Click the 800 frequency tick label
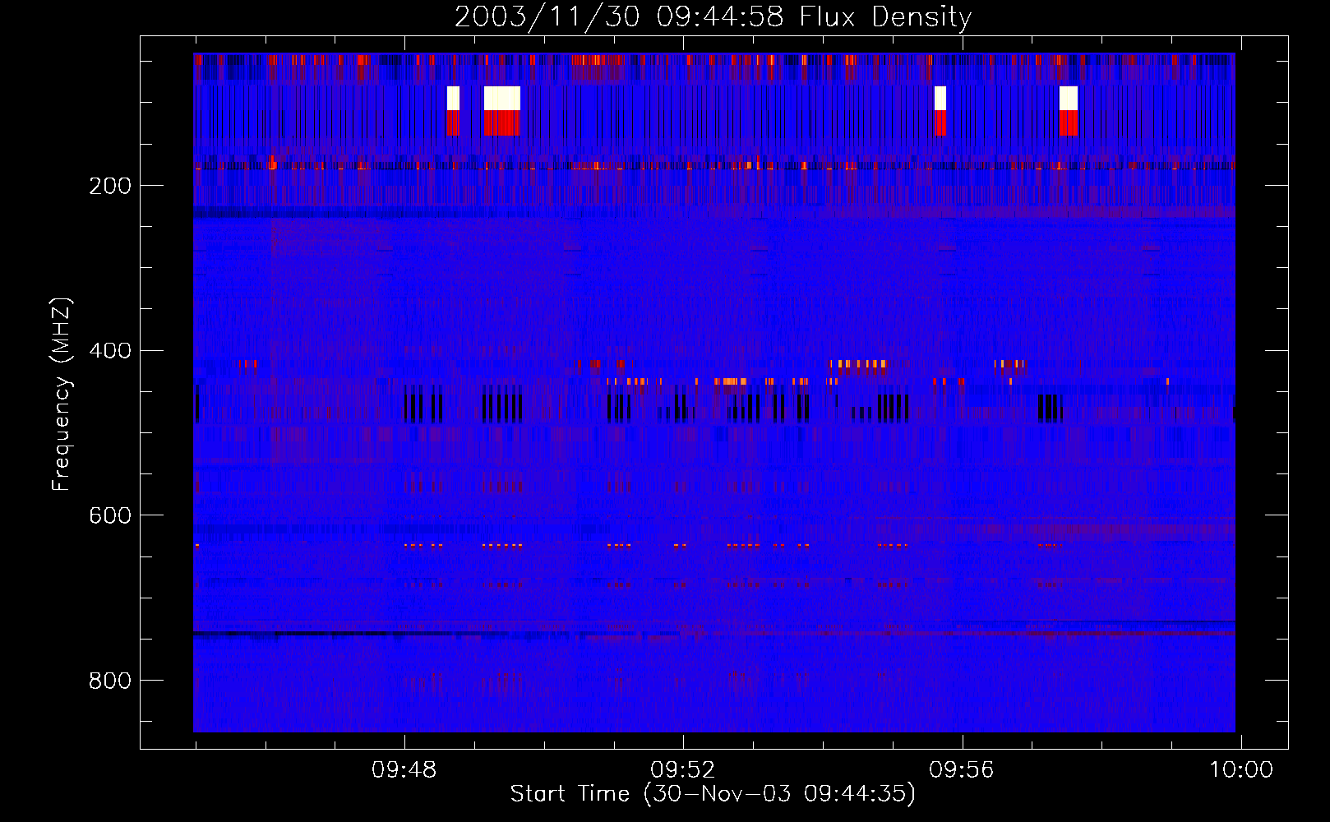The image size is (1330, 822). click(x=110, y=681)
